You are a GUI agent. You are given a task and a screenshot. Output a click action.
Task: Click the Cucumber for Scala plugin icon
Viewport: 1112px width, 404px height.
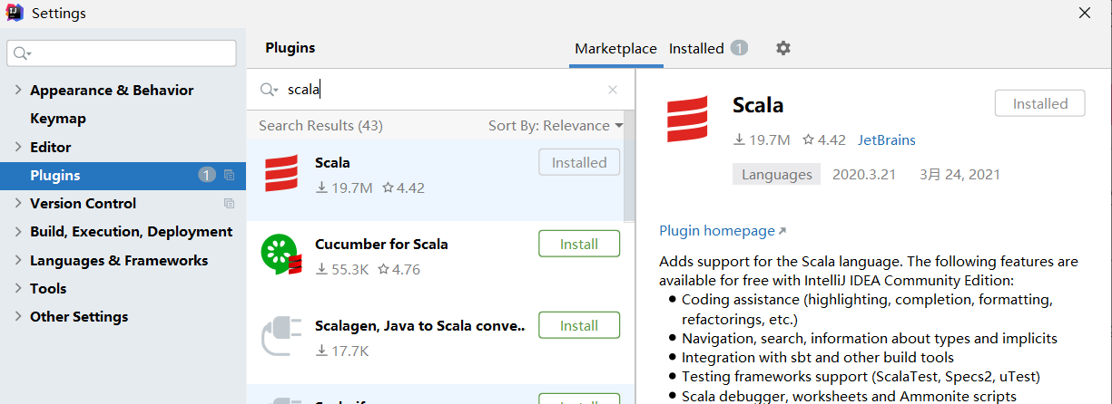(281, 255)
